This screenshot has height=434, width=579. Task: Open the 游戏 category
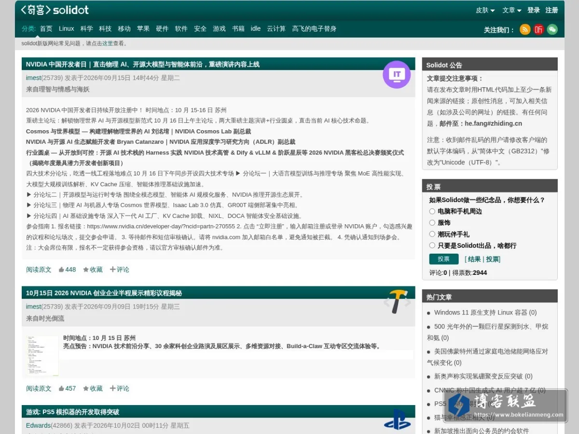(x=220, y=28)
